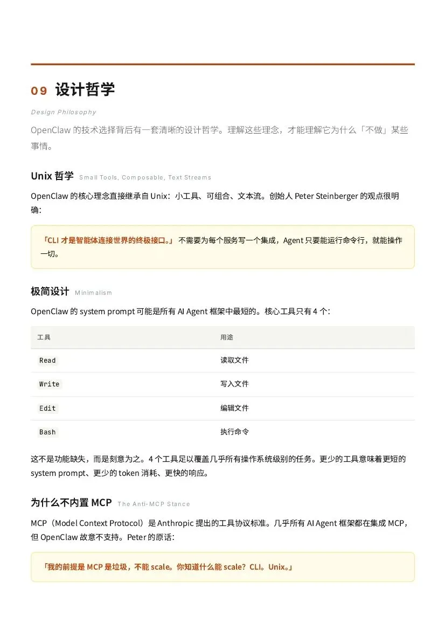Screen dimensions: 445x630
Task: Click the section number 09
Action: pos(39,91)
